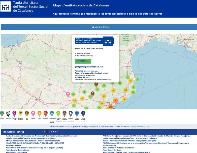The image size is (197, 153).
Task: Open the Accem Barcelona result link
Action: [x=13, y=145]
